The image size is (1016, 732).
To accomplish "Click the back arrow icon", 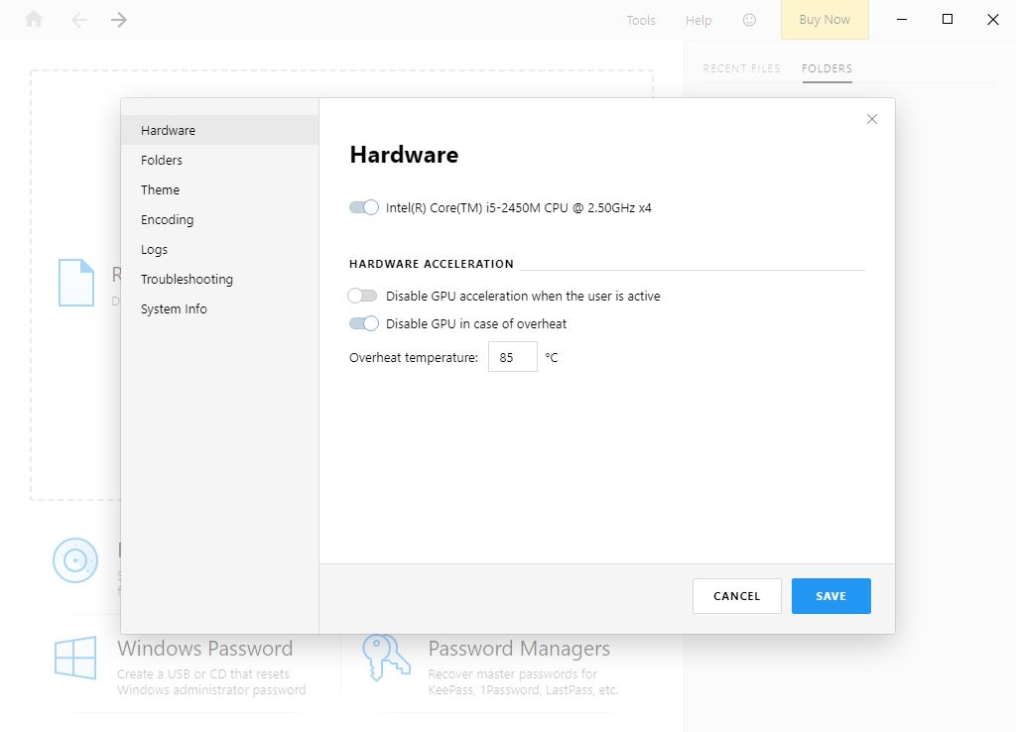I will [79, 20].
